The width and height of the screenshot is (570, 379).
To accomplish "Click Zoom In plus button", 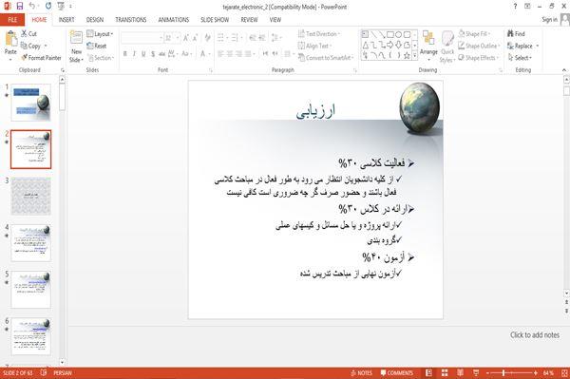I will [536, 372].
